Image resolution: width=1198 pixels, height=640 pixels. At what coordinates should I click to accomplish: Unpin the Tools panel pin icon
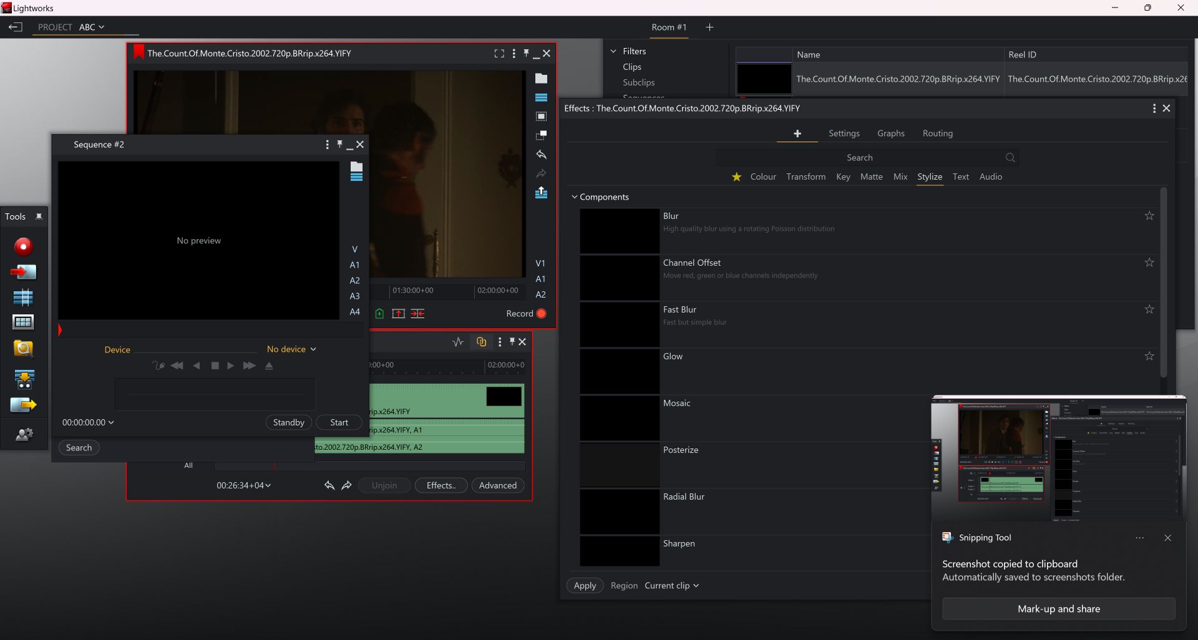click(39, 216)
